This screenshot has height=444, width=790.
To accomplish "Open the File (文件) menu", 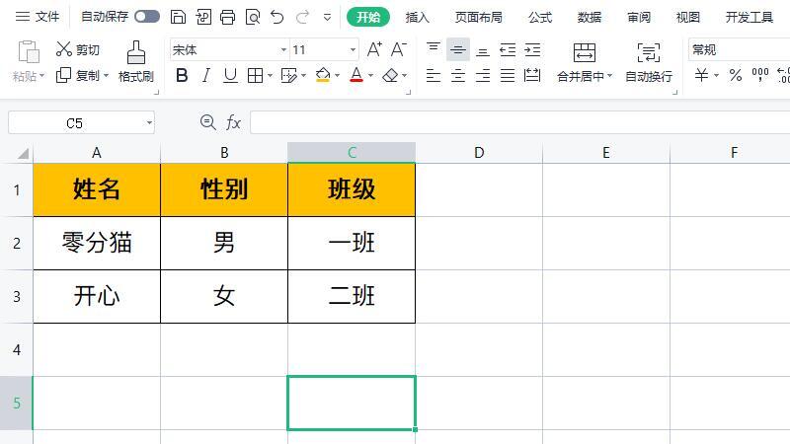I will click(38, 17).
